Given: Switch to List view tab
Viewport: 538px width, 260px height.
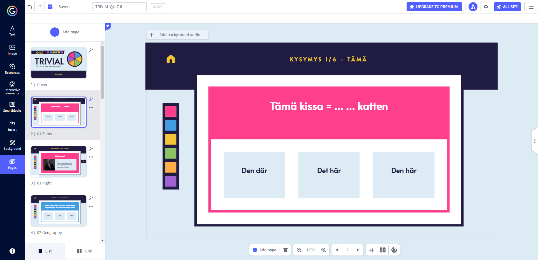Looking at the screenshot, I should [x=45, y=251].
